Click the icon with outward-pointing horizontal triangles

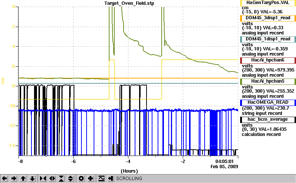point(52,179)
